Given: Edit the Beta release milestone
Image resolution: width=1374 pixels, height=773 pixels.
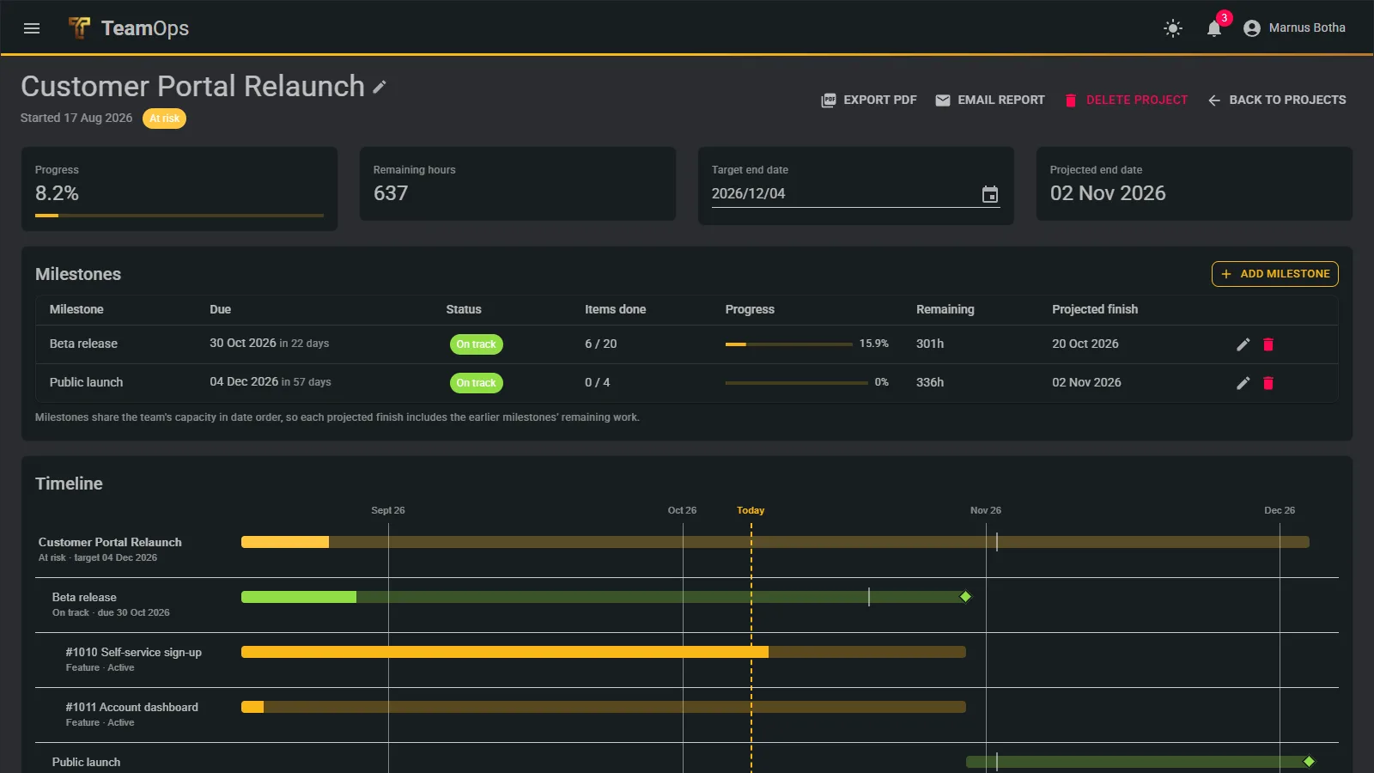Looking at the screenshot, I should [1243, 344].
